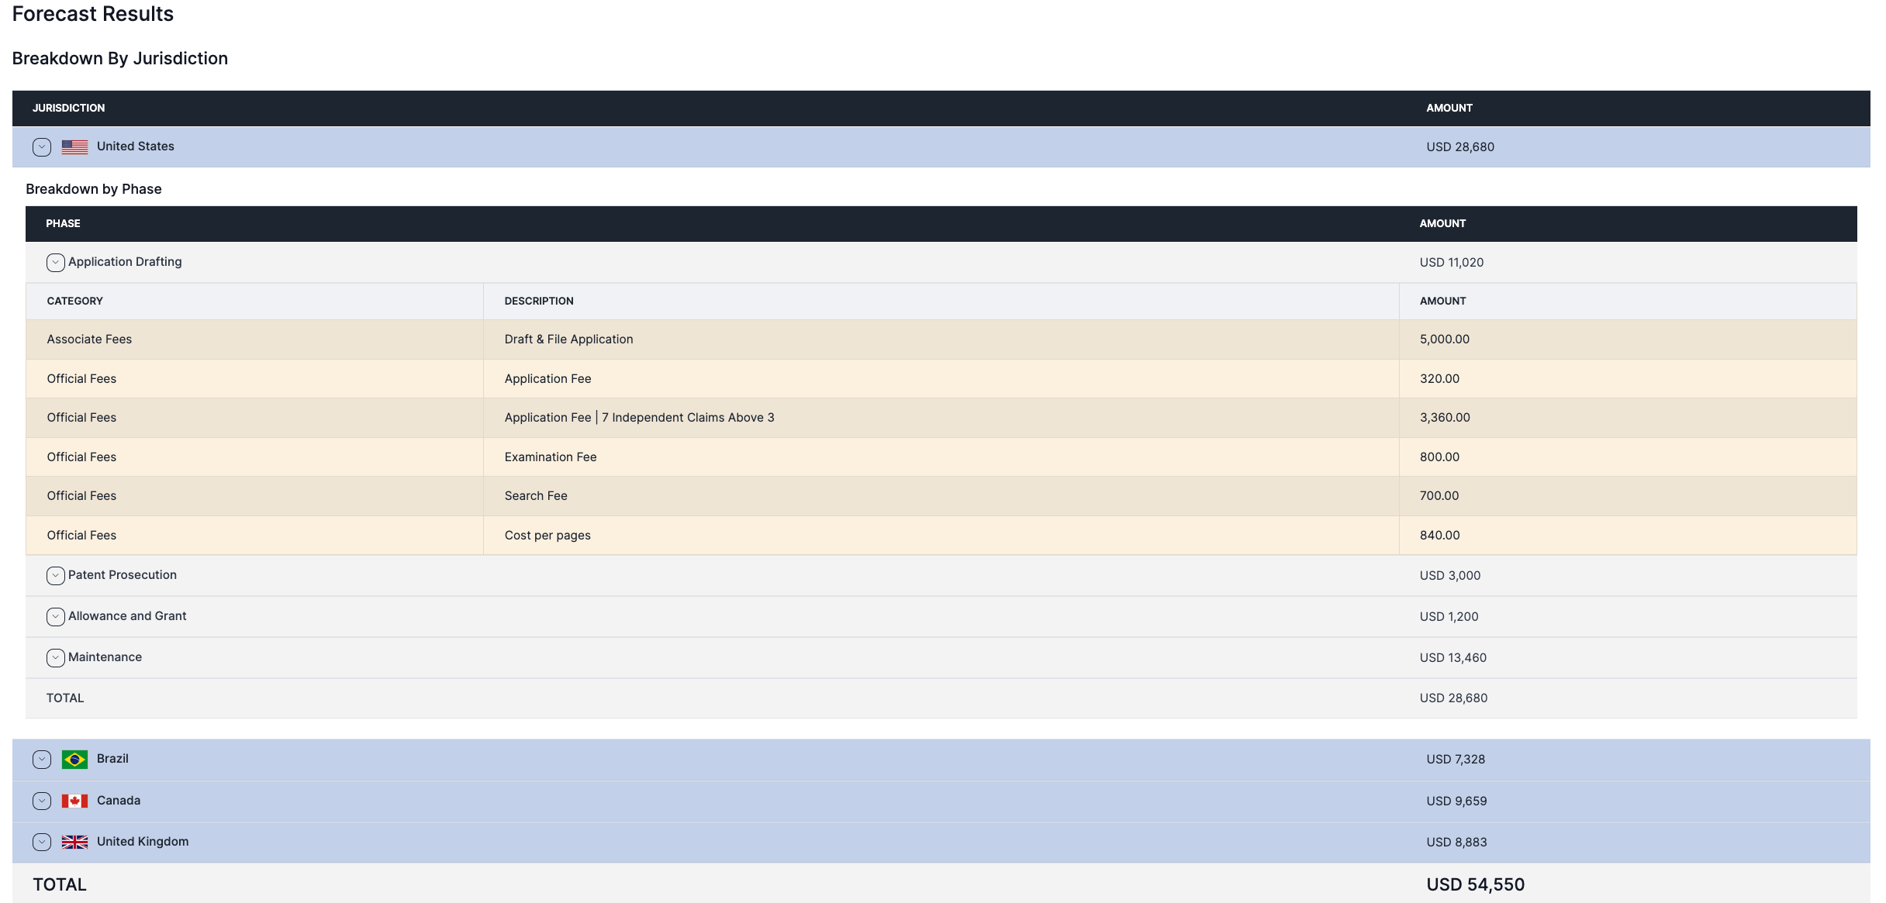Image resolution: width=1886 pixels, height=903 pixels.
Task: Select the grand total USD 54,550
Action: coord(1475,885)
